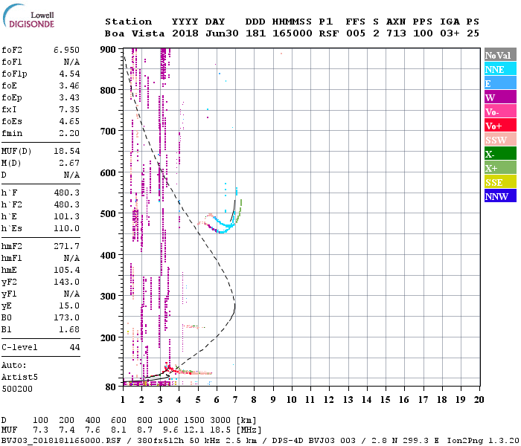The width and height of the screenshot is (521, 446).
Task: Click the 500 km y-axis label
Action: [x=108, y=214]
